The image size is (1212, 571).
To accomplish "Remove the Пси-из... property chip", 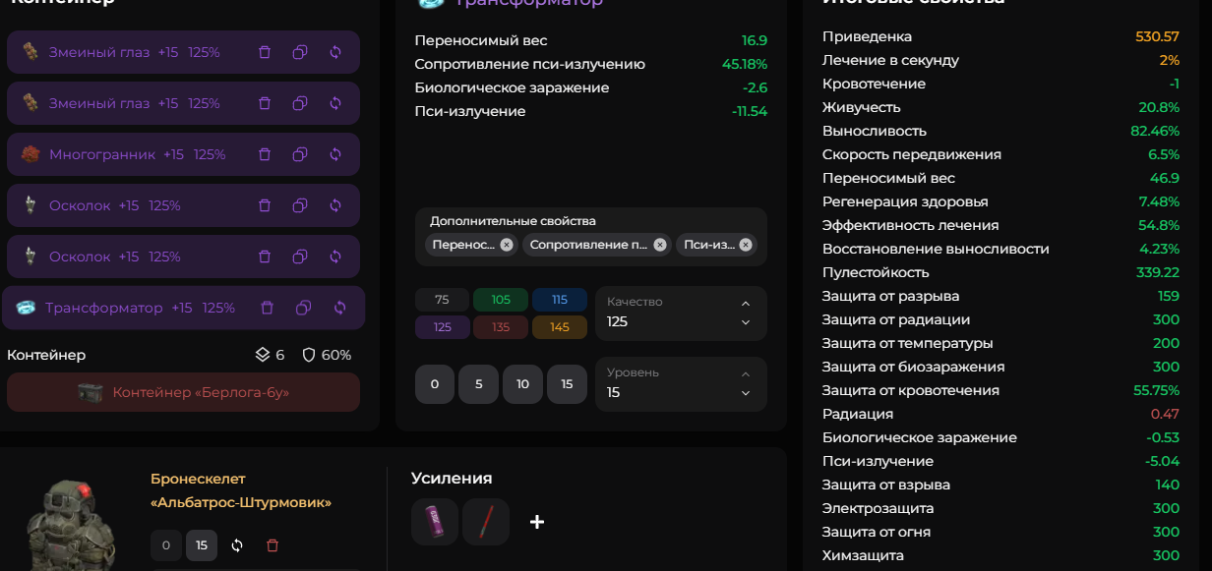I will [746, 245].
